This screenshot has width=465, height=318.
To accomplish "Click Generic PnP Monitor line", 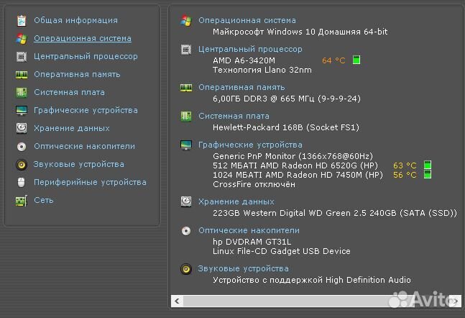I will tap(293, 156).
